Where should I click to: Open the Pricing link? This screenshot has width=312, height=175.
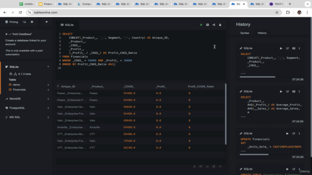(x=12, y=22)
